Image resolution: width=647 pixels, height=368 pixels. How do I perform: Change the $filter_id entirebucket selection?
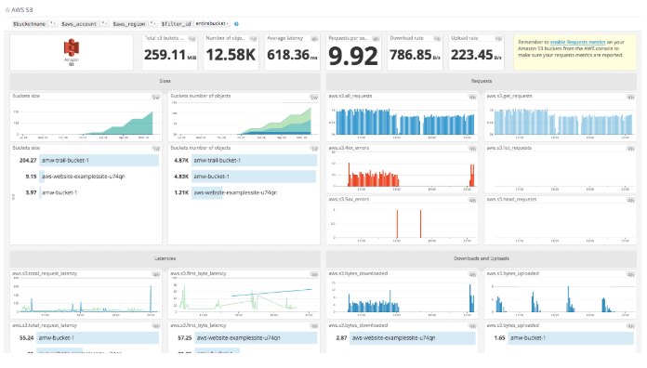pyautogui.click(x=212, y=24)
